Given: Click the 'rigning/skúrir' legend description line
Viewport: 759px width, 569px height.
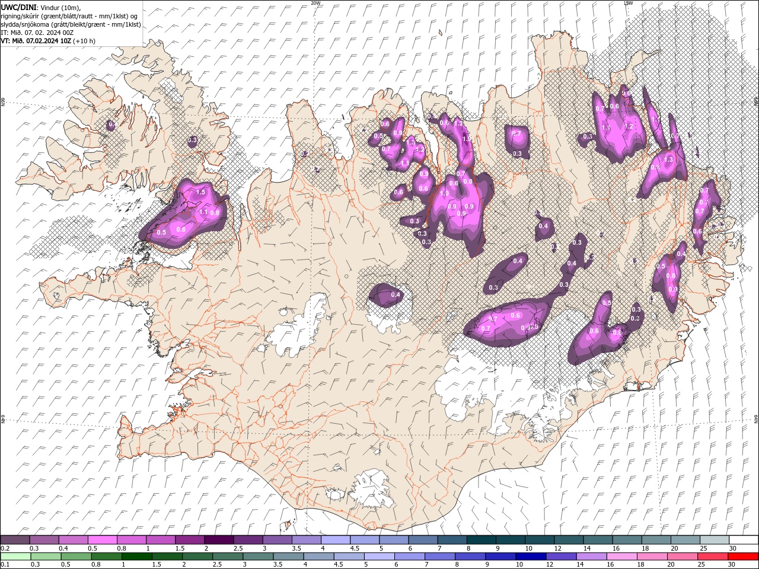Looking at the screenshot, I should pyautogui.click(x=69, y=15).
